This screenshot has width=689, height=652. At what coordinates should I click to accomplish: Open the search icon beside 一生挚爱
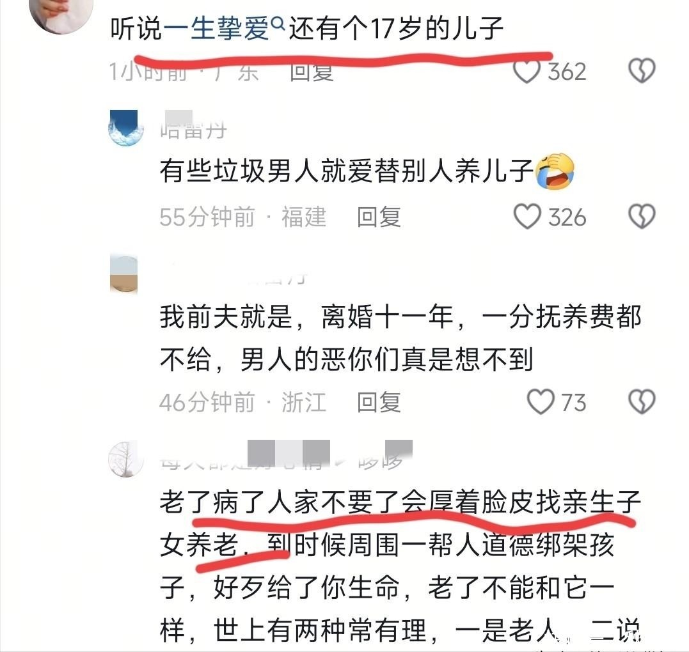pyautogui.click(x=278, y=22)
